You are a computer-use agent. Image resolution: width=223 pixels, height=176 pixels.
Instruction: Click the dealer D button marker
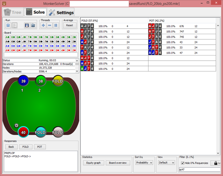coord(17,126)
